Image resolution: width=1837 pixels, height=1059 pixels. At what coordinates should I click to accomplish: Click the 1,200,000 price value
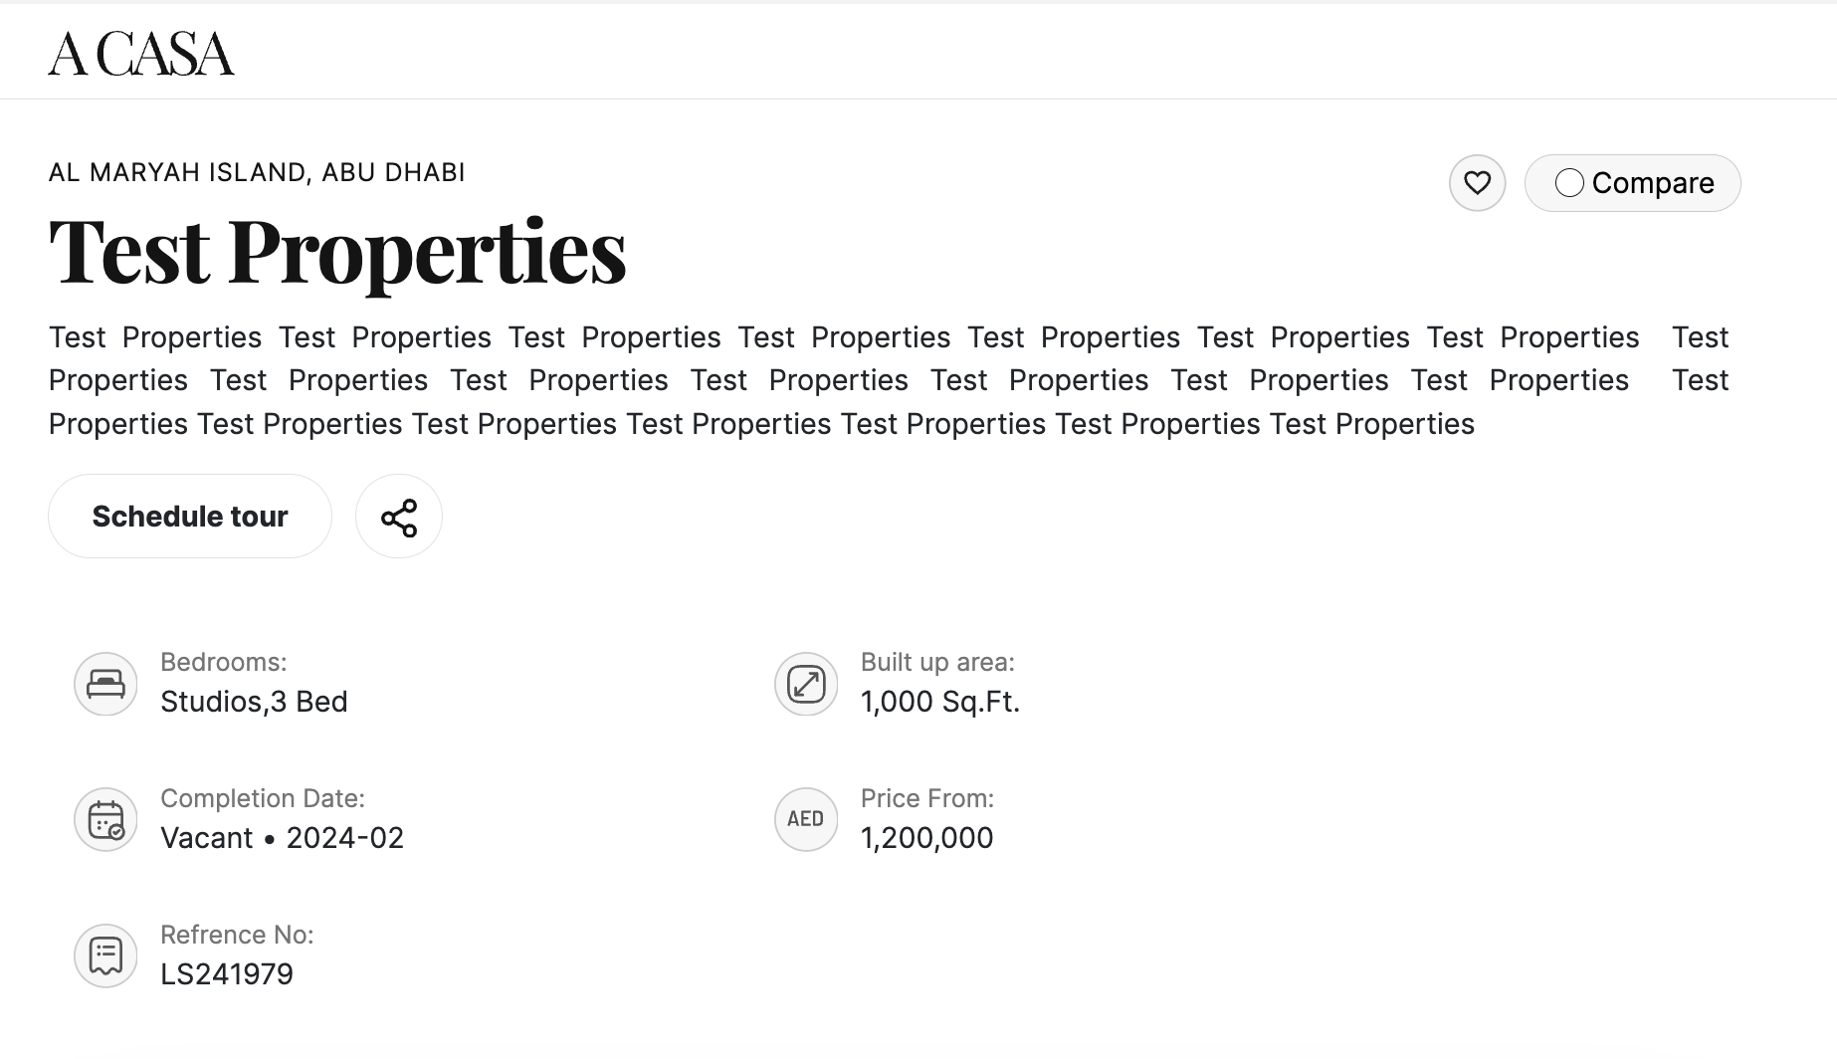(x=926, y=838)
